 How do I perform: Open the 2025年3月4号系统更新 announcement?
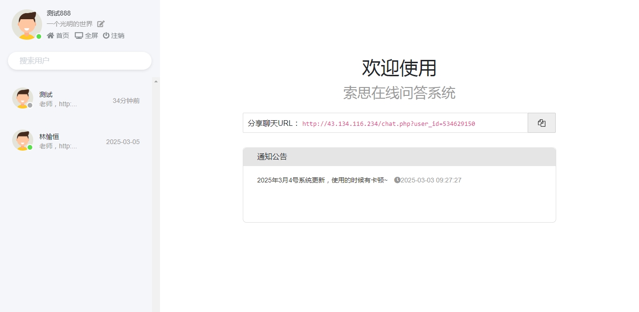click(x=322, y=180)
